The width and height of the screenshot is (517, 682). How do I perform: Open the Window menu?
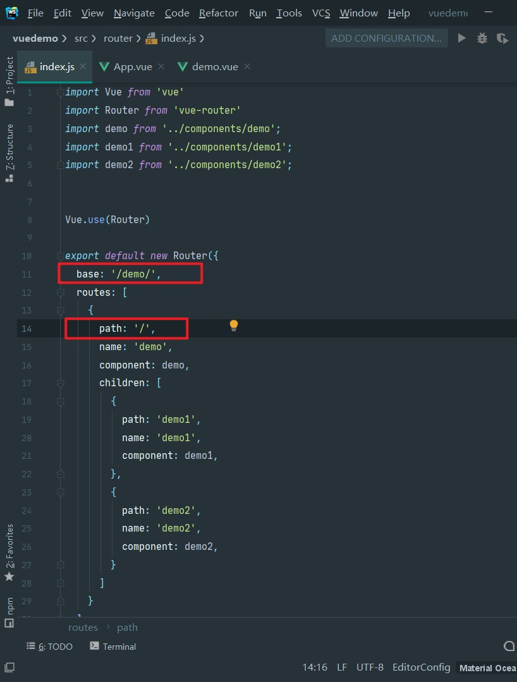tap(359, 13)
